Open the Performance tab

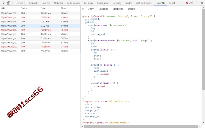coord(74,3)
